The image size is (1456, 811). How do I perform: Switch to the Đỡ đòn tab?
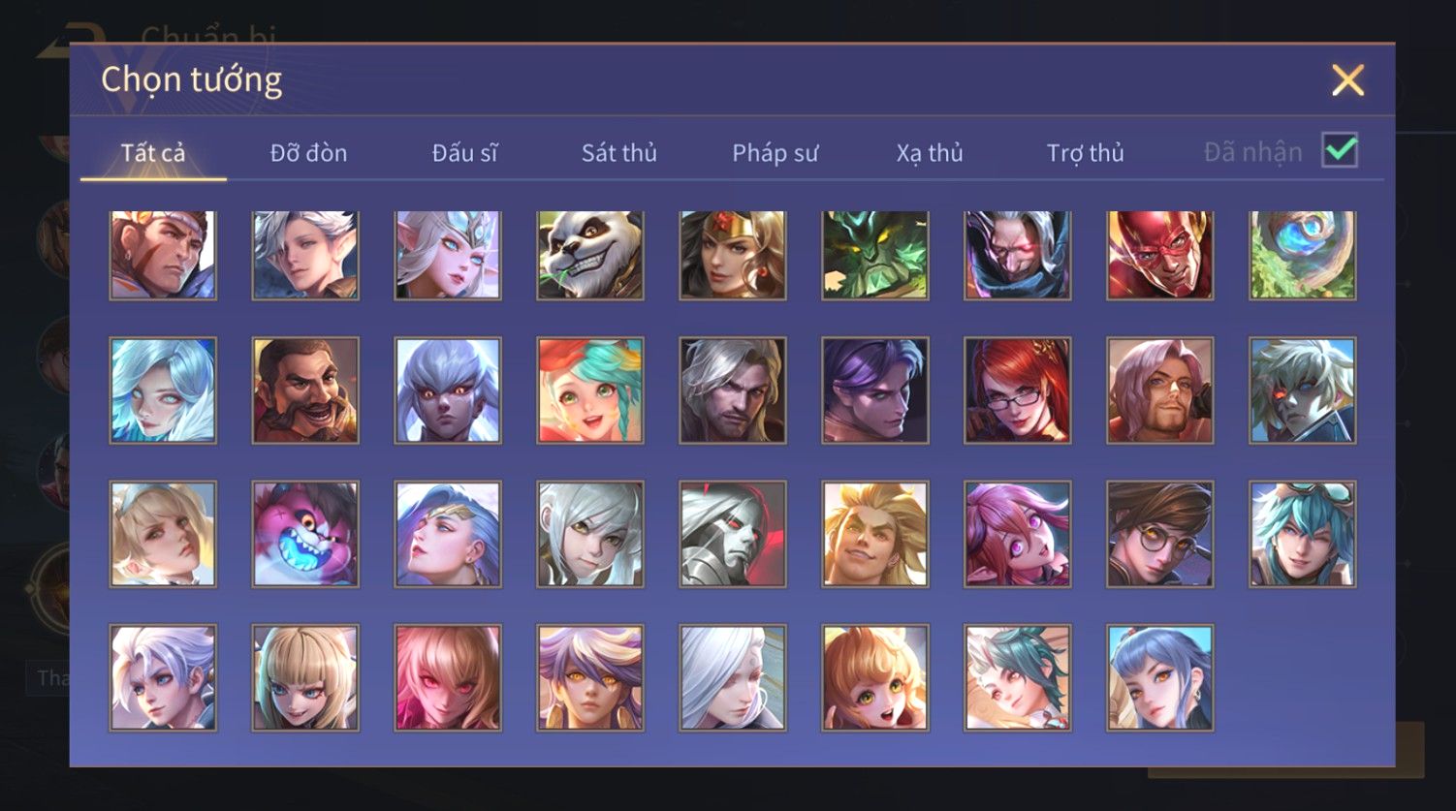(308, 153)
